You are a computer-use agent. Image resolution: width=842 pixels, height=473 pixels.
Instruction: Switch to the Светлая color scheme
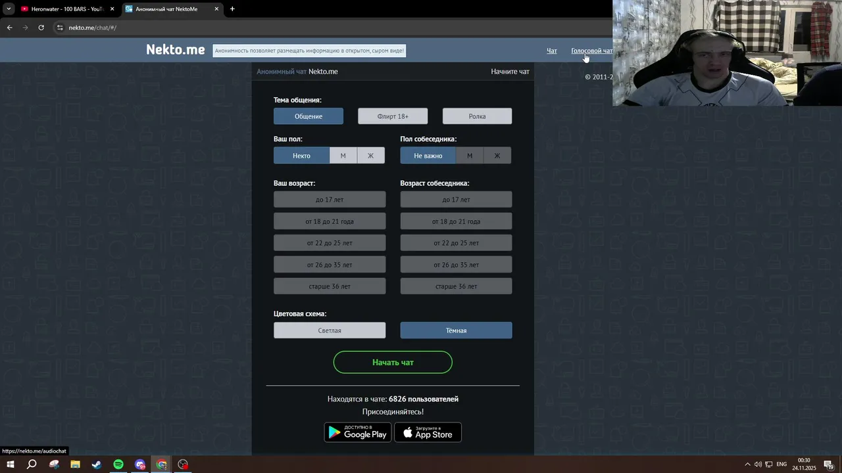tap(330, 330)
